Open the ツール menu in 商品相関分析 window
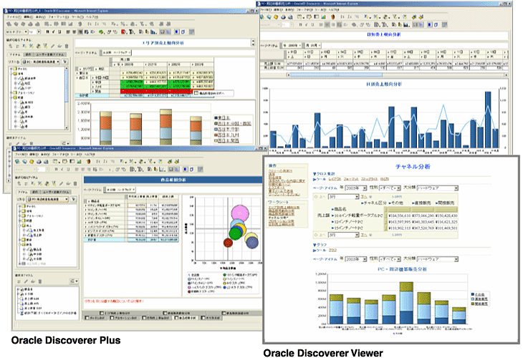 [77, 155]
